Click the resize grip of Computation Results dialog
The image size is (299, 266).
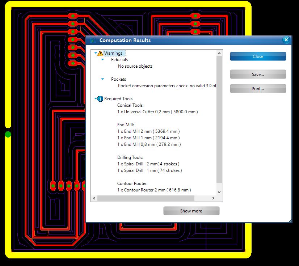tap(290, 221)
